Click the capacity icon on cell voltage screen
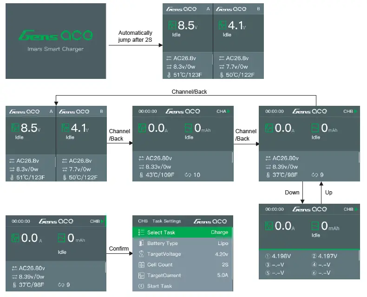 coord(315,226)
